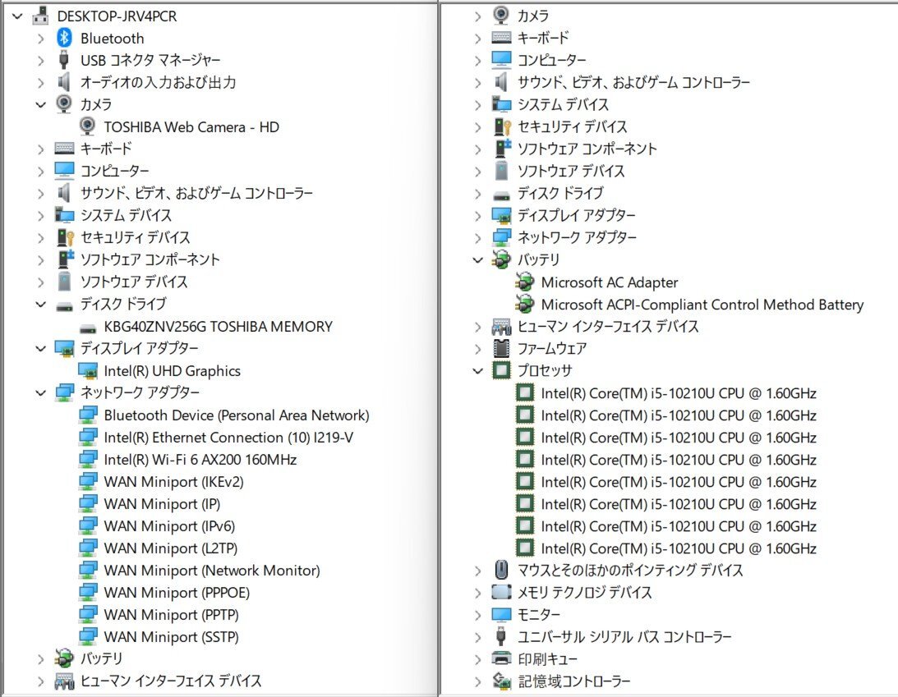The image size is (898, 697).
Task: Select WAN Miniport (Network Monitor) entry
Action: pyautogui.click(x=212, y=571)
